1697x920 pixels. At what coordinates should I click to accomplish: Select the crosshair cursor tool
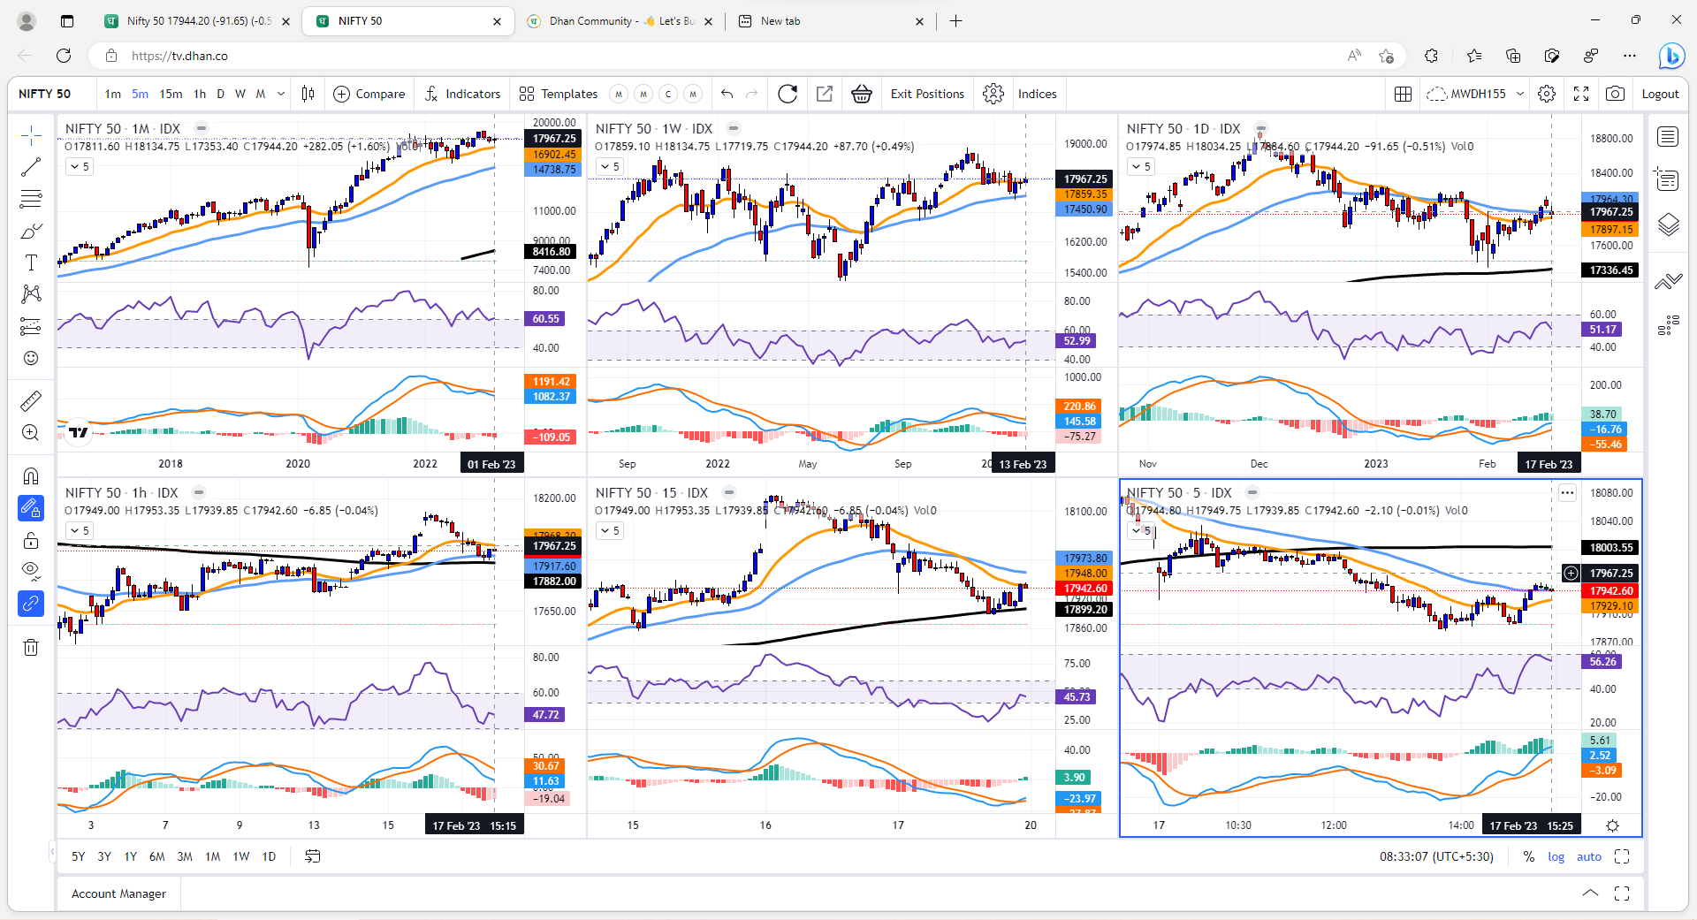click(31, 135)
